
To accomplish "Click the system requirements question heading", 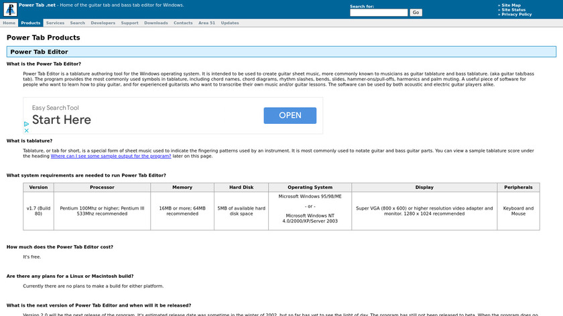I will [86, 175].
